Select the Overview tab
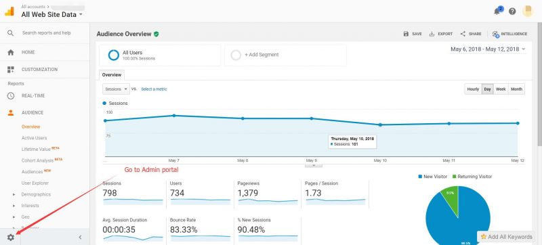Viewport: 542px width, 245px height. [x=112, y=75]
